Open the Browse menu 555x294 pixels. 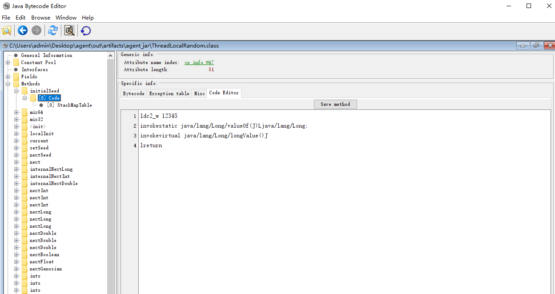coord(40,18)
